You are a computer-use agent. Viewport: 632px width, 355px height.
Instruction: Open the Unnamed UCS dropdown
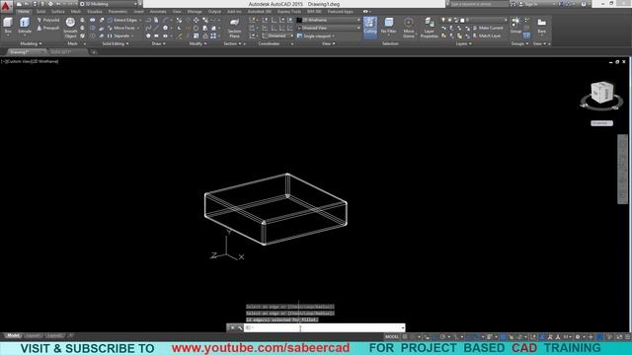pos(277,35)
